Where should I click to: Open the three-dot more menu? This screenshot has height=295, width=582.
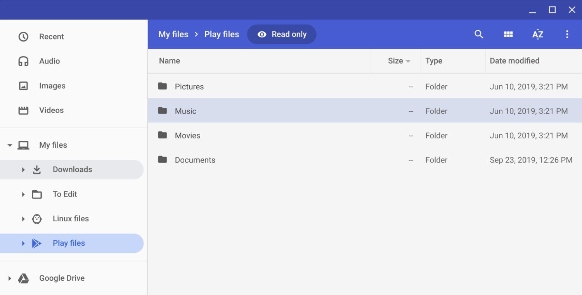click(567, 34)
